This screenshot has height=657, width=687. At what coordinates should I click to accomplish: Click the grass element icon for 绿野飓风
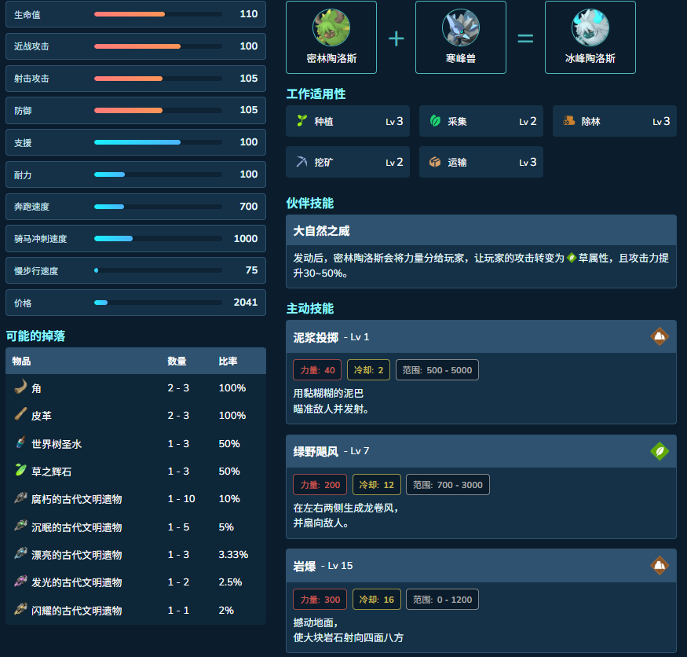click(x=660, y=451)
